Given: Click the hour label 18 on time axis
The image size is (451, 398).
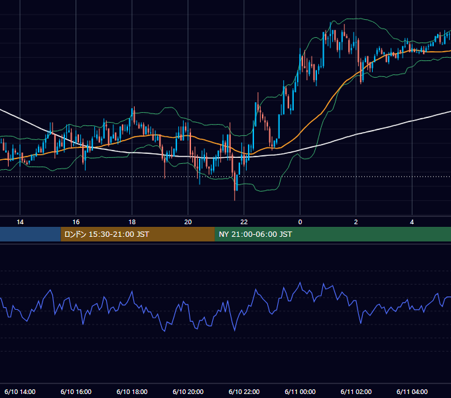Looking at the screenshot, I should tap(132, 222).
